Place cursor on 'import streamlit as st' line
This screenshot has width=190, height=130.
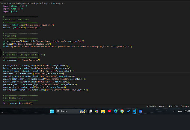(15, 6)
